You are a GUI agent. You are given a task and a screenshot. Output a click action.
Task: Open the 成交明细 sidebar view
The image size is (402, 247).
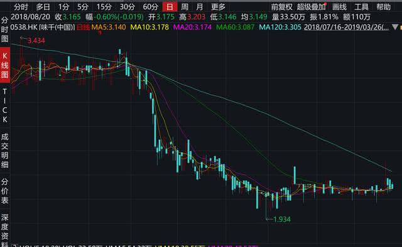tap(5, 150)
